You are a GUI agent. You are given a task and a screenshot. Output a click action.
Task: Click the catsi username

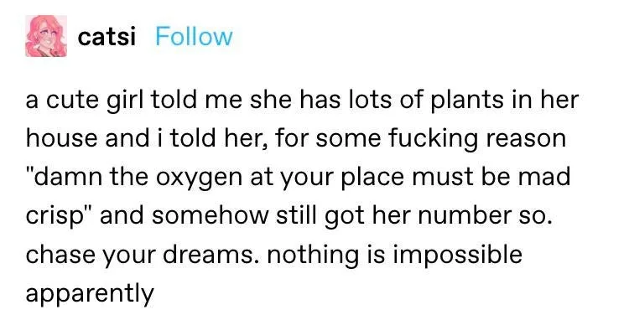click(x=107, y=37)
